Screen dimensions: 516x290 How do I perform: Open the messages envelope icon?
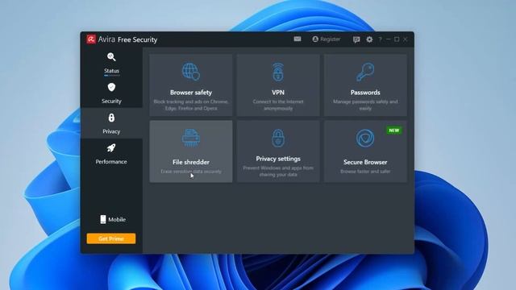click(x=298, y=39)
